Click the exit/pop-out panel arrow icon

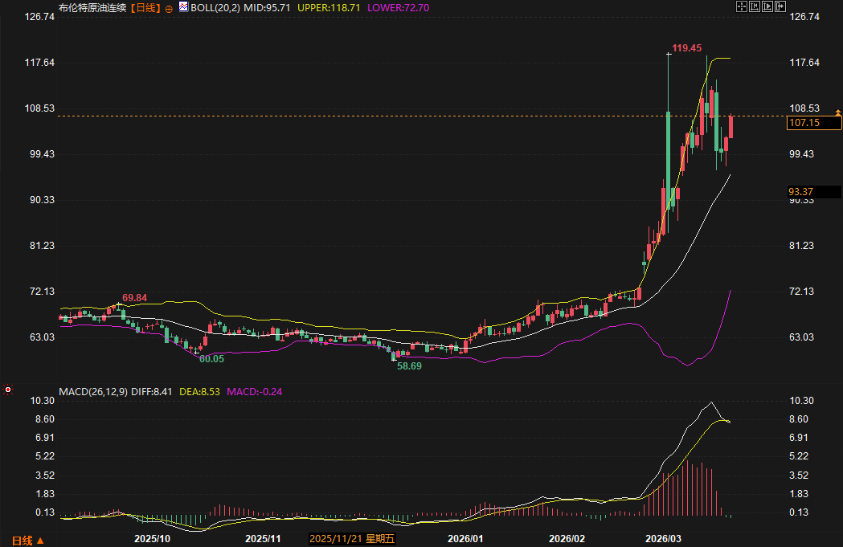(x=780, y=6)
